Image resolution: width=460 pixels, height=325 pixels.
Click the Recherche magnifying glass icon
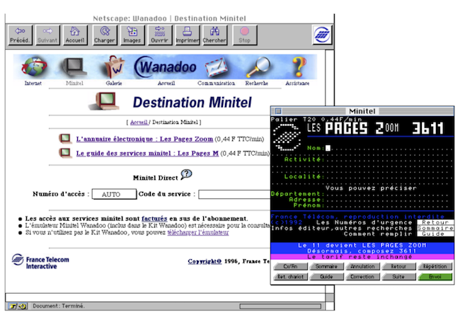click(257, 68)
